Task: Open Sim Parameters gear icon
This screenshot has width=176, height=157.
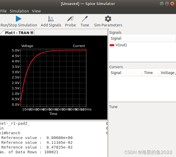Action: pyautogui.click(x=108, y=19)
